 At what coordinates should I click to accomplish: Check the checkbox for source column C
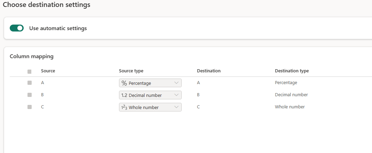[30, 107]
